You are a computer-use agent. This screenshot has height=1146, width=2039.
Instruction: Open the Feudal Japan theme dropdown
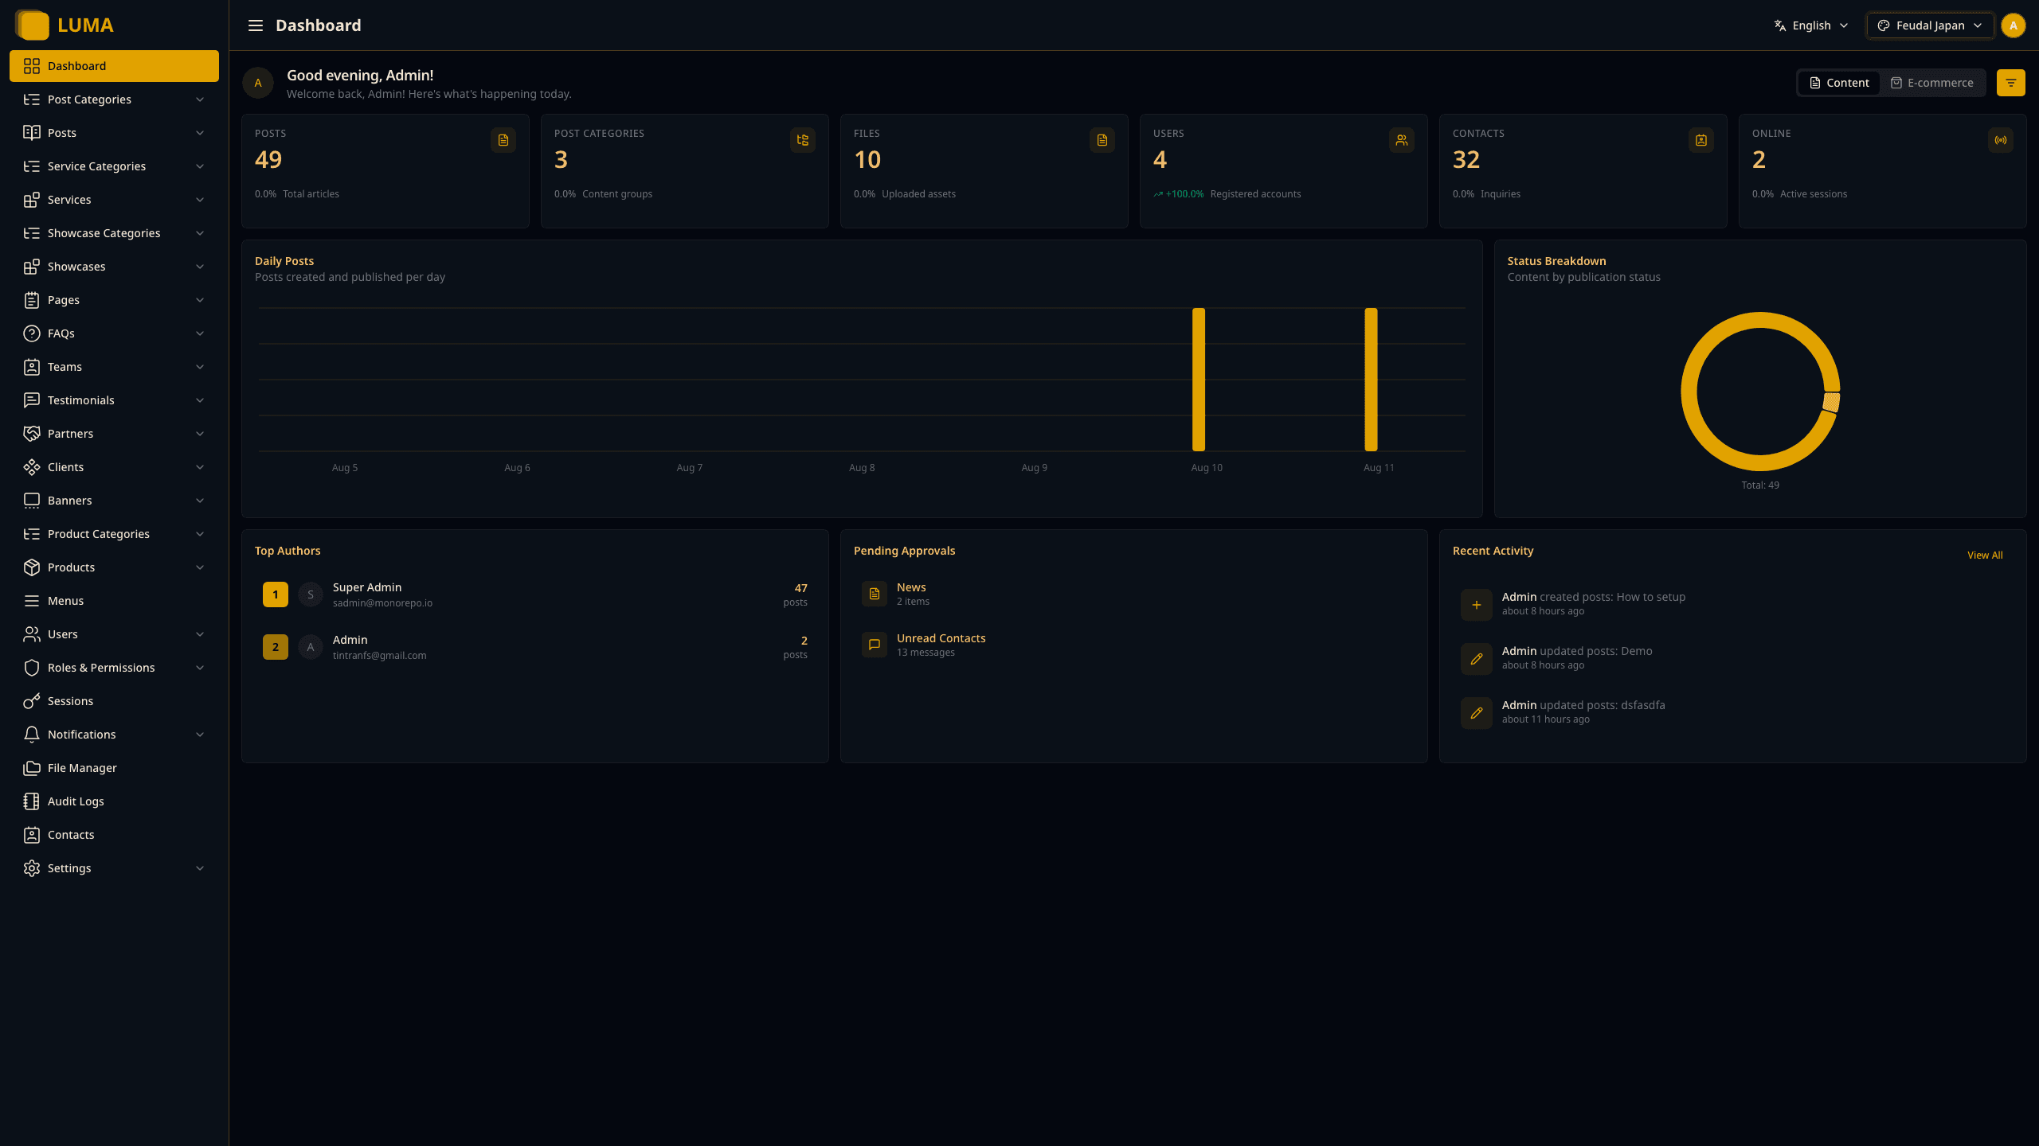(1930, 25)
